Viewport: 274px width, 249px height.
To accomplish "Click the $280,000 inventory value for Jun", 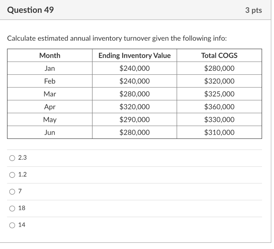I will coord(134,132).
